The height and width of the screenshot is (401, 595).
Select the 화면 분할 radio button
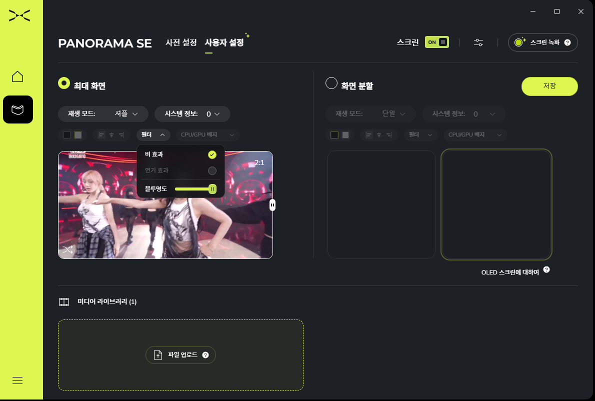[x=331, y=83]
